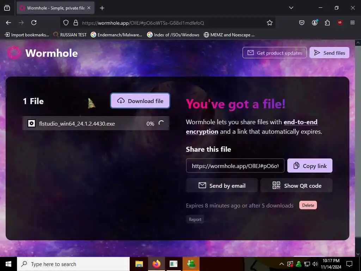361x271 pixels.
Task: Show hidden system tray icons
Action: coord(281,264)
